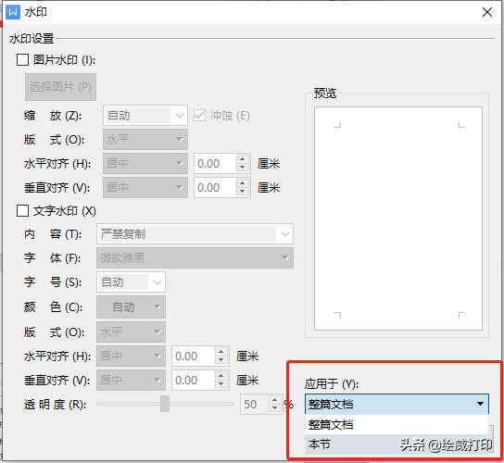504x463 pixels.
Task: Close the 水印 dialog
Action: [487, 12]
